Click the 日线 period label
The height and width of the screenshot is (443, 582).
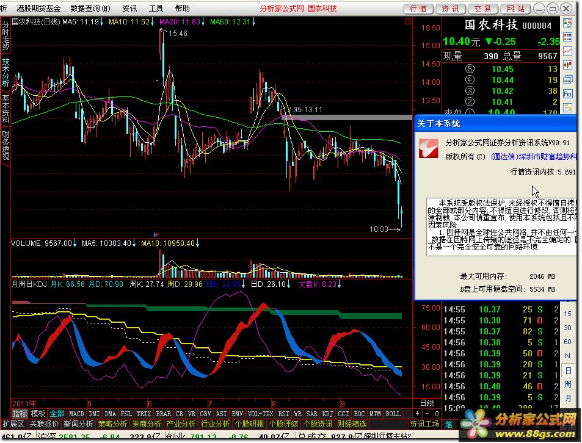click(x=427, y=403)
